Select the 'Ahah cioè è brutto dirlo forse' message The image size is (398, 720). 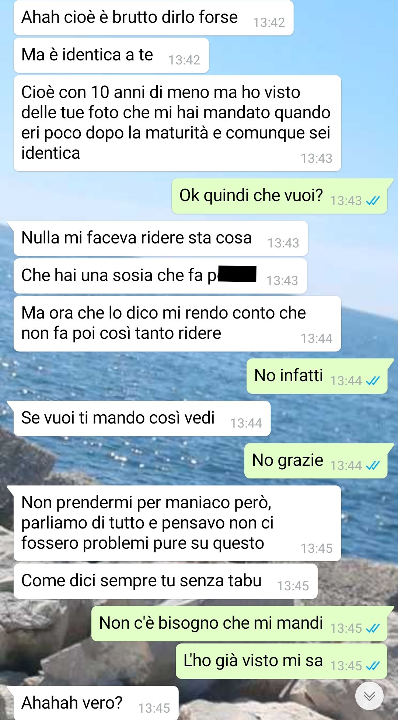[153, 18]
